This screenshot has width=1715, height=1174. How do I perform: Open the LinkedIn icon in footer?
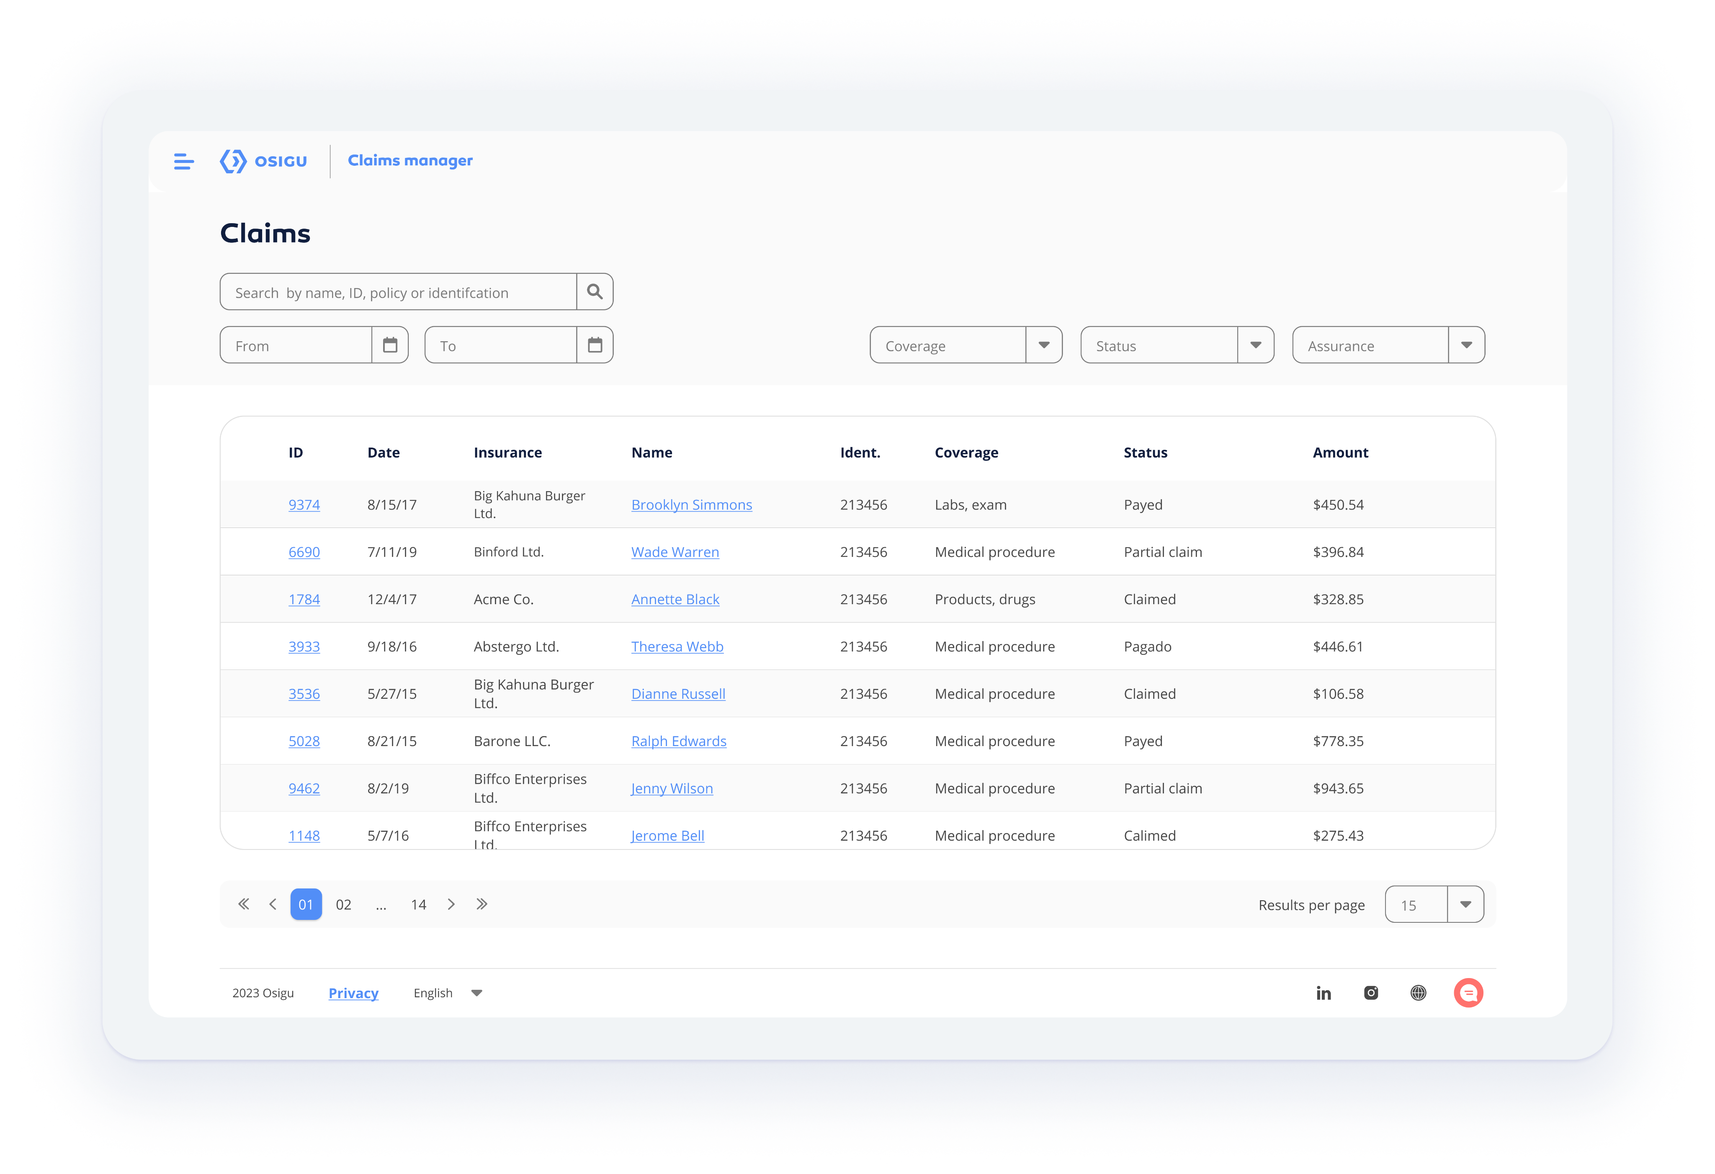[1324, 993]
